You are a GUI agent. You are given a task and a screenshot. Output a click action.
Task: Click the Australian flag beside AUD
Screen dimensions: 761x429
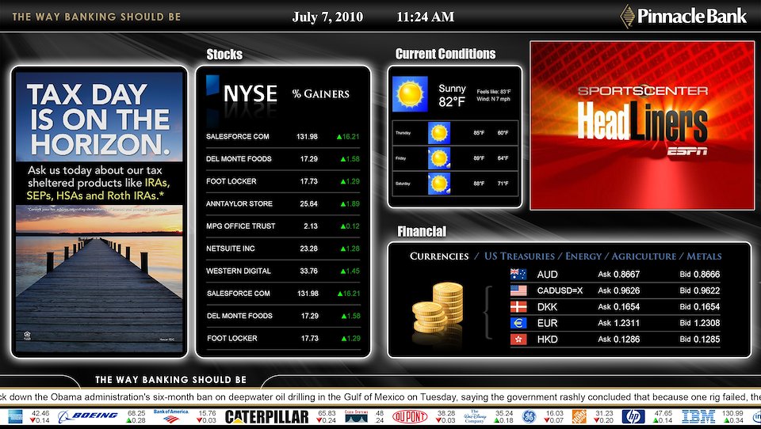(x=518, y=275)
